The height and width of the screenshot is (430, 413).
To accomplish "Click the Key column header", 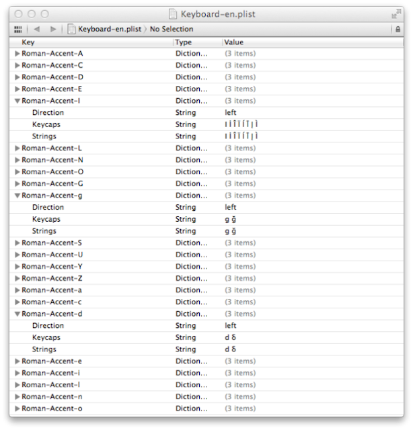I will point(91,42).
